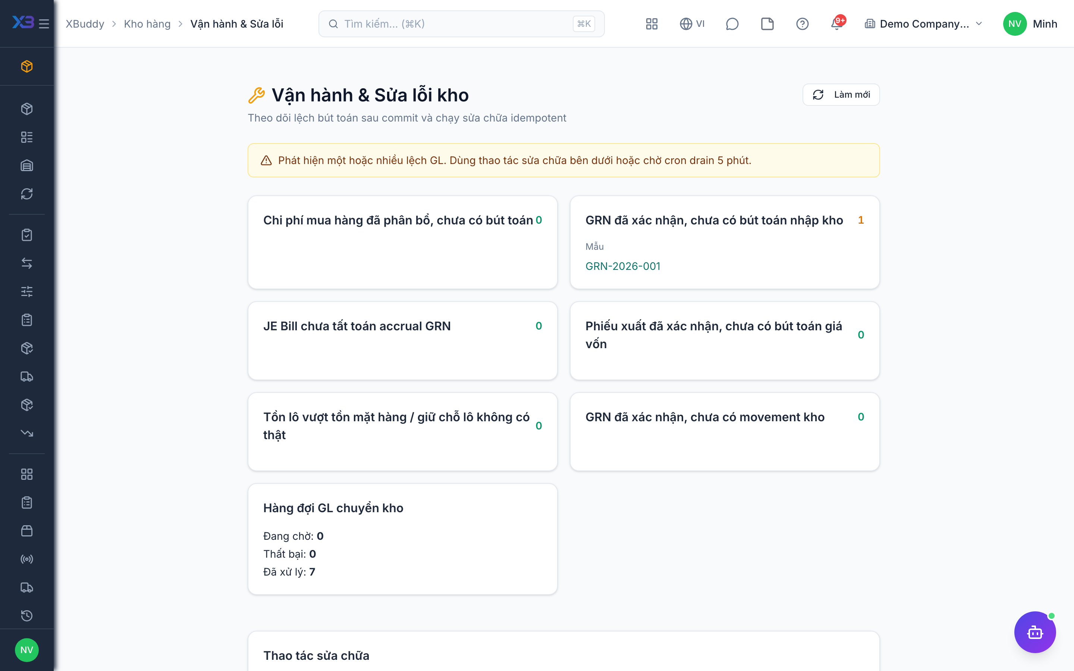Focus the Tìm kiếm search field
1074x671 pixels.
[462, 24]
